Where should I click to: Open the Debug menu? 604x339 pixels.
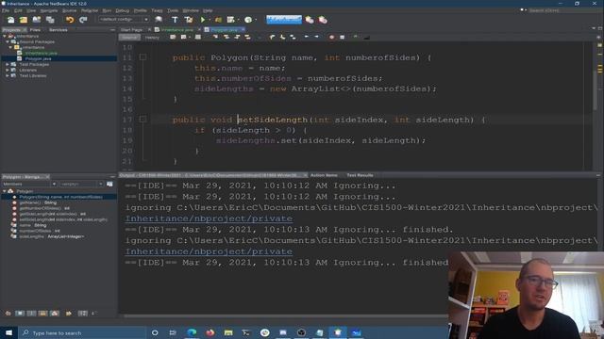[x=122, y=10]
